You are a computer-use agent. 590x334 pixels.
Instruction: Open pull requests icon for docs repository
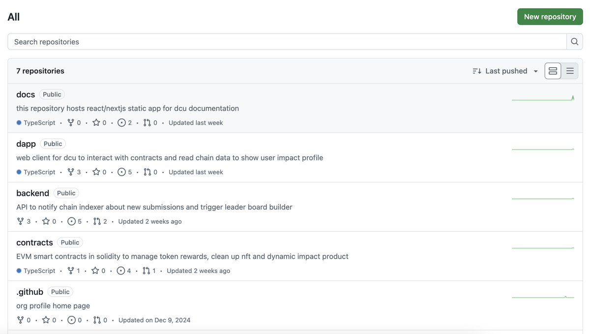point(147,123)
